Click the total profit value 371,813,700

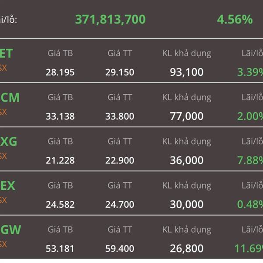point(110,19)
